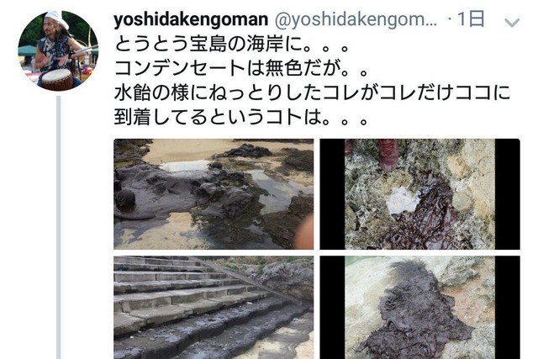View the tidal pool beach rocks photo
Viewport: 538px width, 359px height.
(x=214, y=194)
